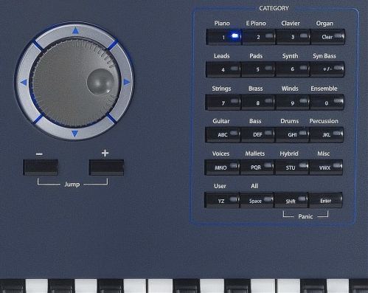Activate the Hybrid (STU) button
Screen dimensions: 368x293
pyautogui.click(x=291, y=168)
